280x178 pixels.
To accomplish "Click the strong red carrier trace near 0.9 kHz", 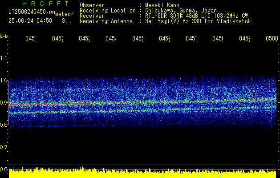I will click(x=143, y=102).
